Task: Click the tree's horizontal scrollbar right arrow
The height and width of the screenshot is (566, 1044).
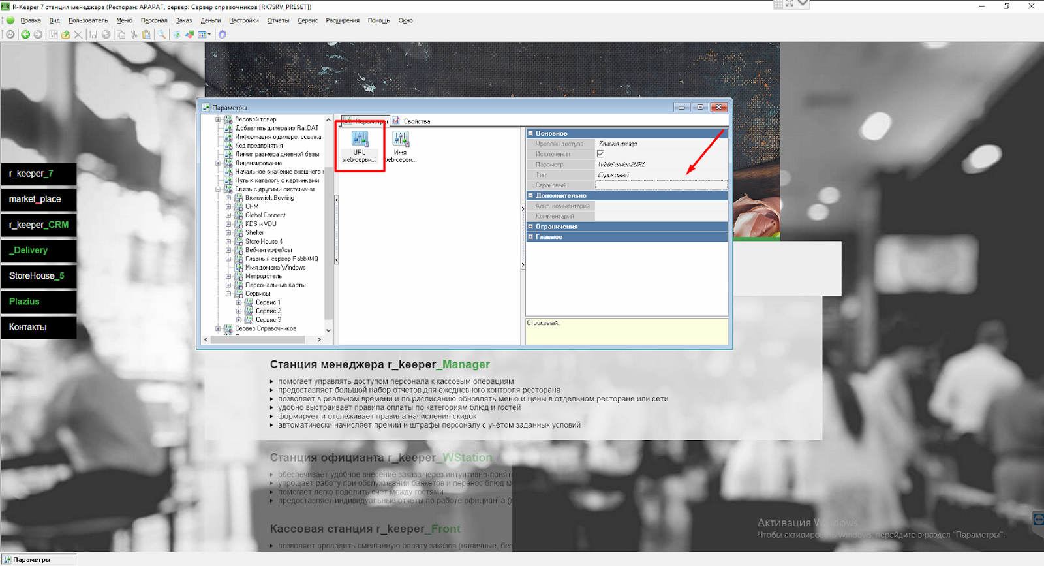Action: click(319, 339)
